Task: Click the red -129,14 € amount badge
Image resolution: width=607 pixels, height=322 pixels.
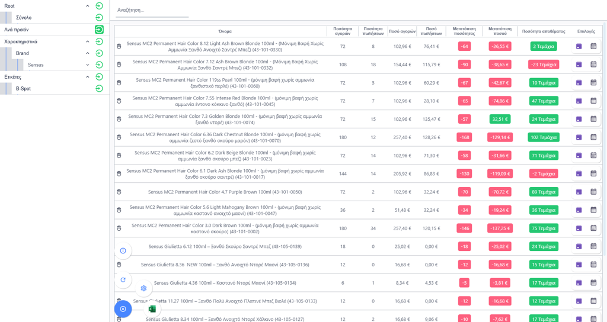Action: coord(500,137)
